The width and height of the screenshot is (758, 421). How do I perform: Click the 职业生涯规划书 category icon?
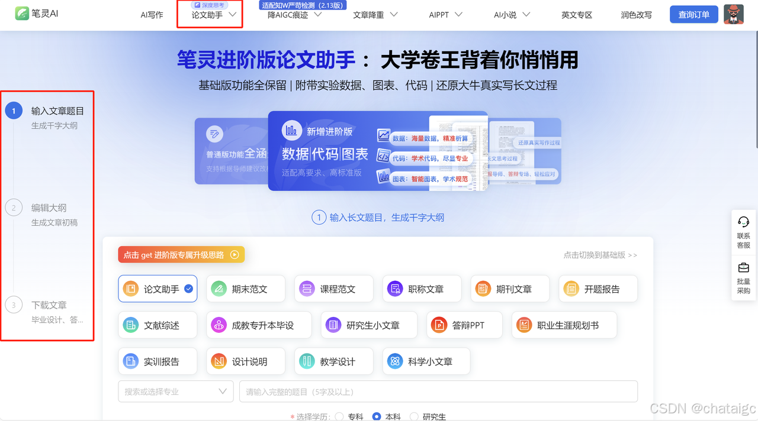point(524,325)
